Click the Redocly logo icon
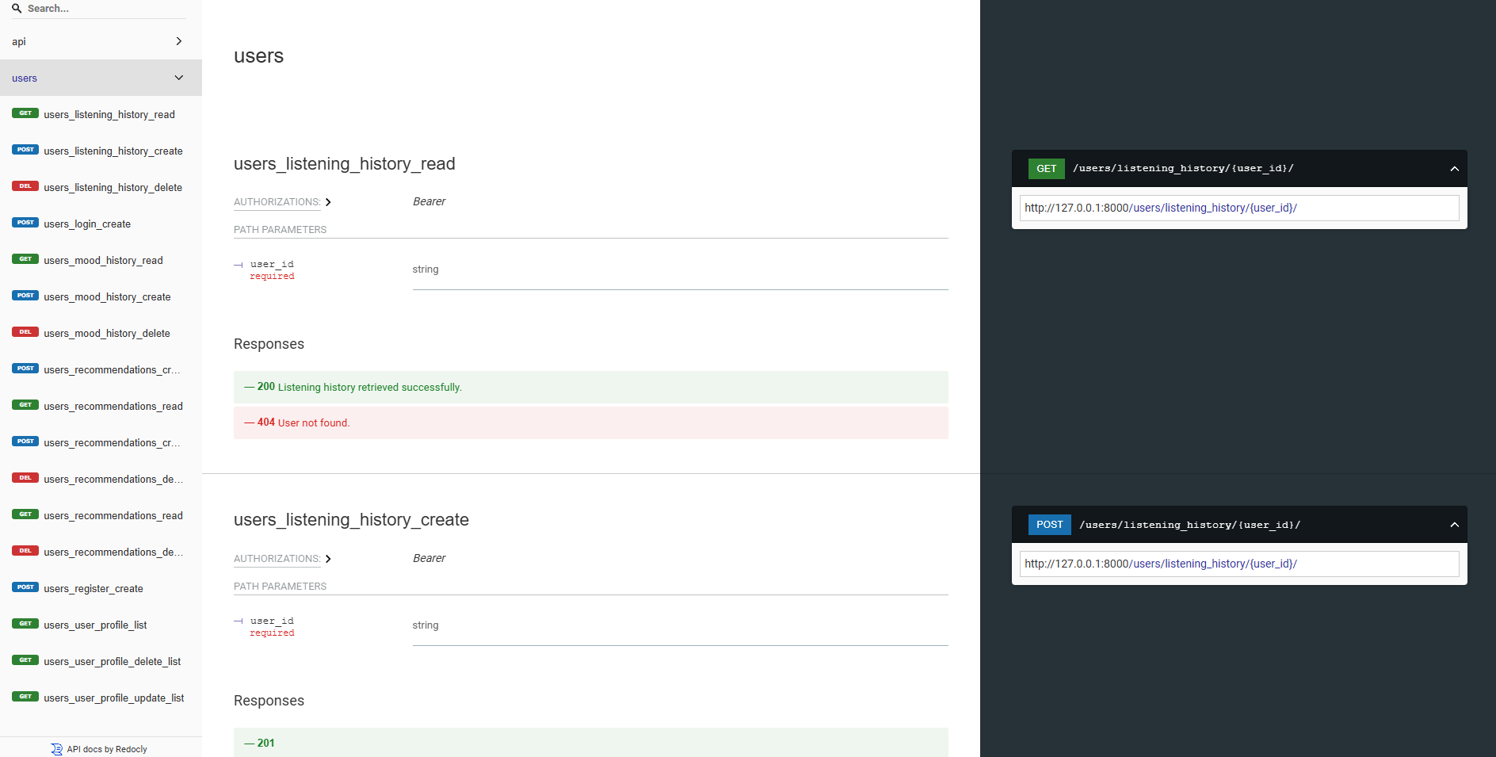This screenshot has height=757, width=1496. point(56,749)
